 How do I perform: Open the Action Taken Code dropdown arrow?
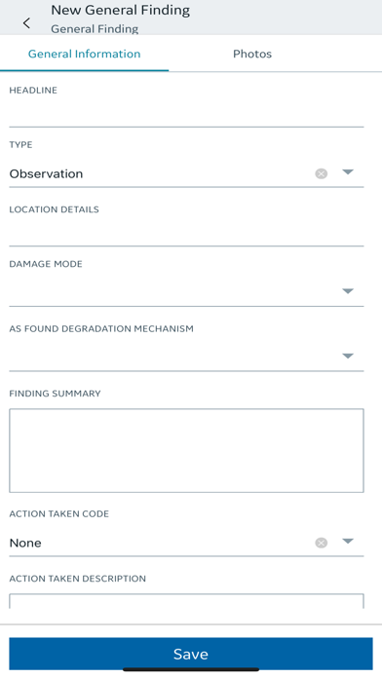click(x=348, y=542)
